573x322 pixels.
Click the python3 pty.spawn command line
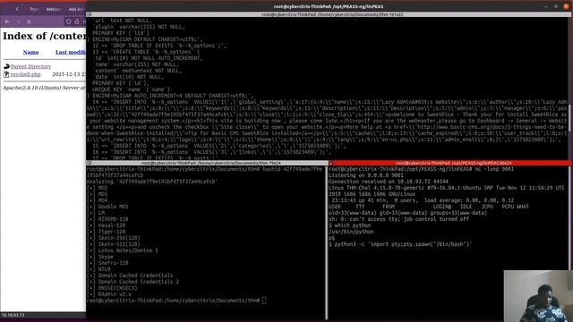tap(400, 244)
